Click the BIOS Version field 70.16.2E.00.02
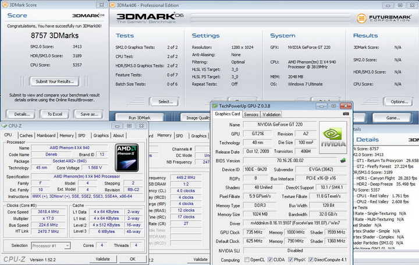 290,160
